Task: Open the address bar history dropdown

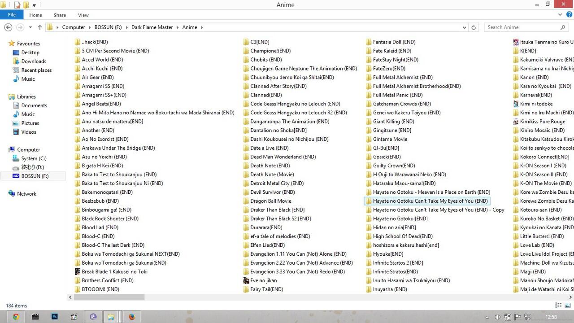Action: pyautogui.click(x=465, y=27)
